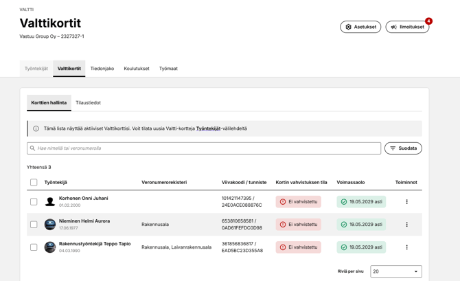Click the Kortin vahvistuksen tila column header
The width and height of the screenshot is (460, 281).
pos(301,182)
